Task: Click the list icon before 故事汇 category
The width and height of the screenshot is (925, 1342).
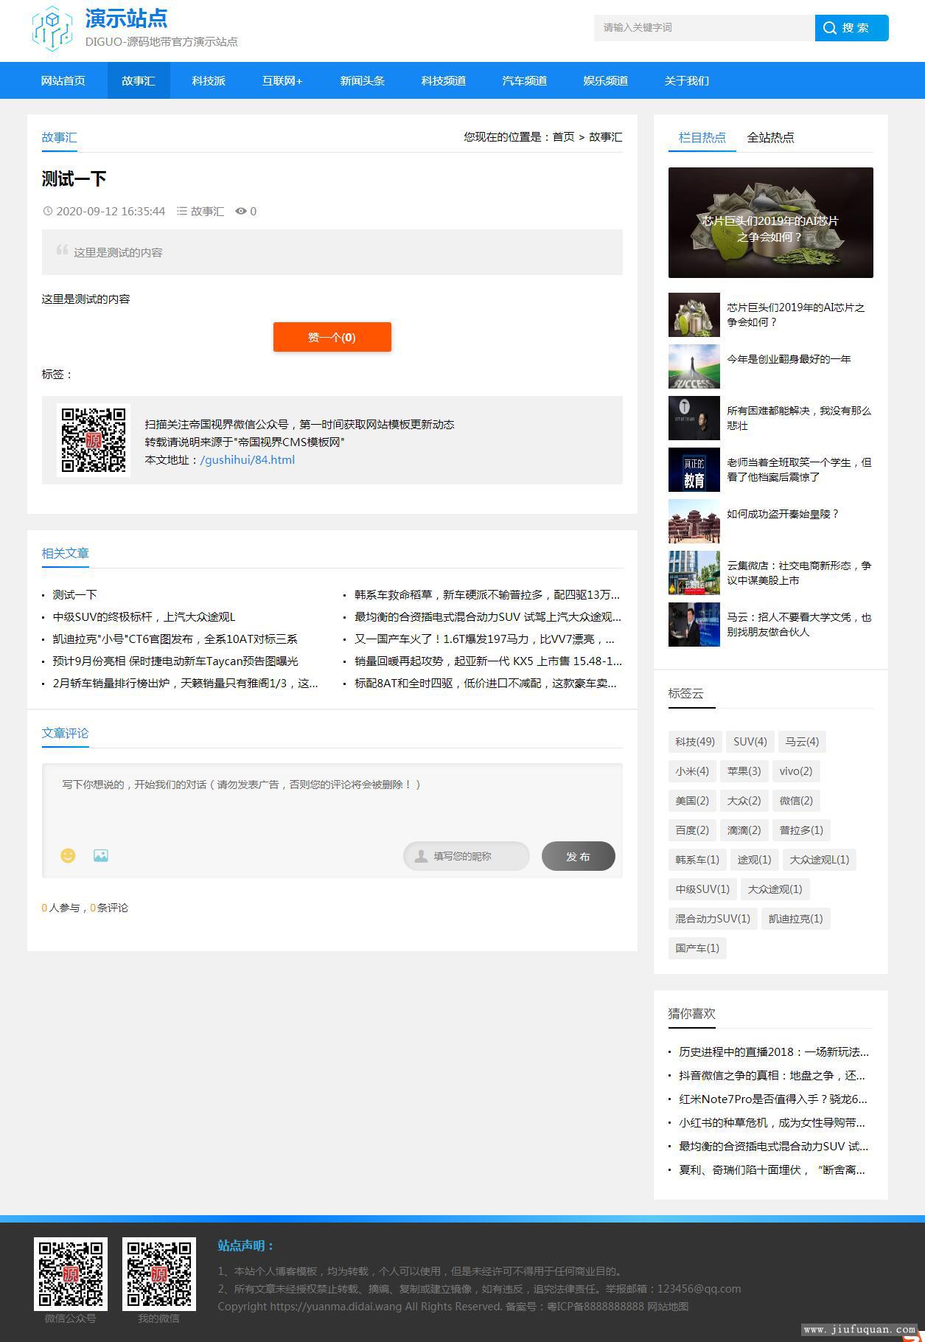Action: click(x=182, y=211)
